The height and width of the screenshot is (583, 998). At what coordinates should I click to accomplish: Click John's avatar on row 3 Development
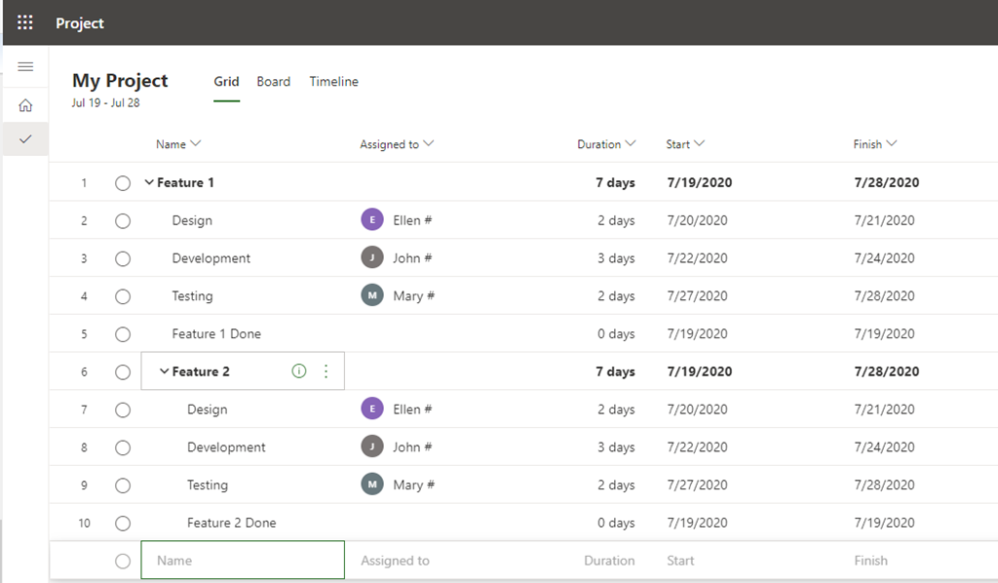point(372,258)
